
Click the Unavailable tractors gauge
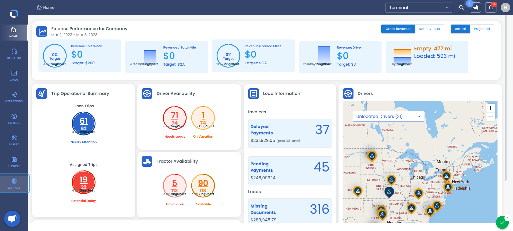[x=175, y=186]
